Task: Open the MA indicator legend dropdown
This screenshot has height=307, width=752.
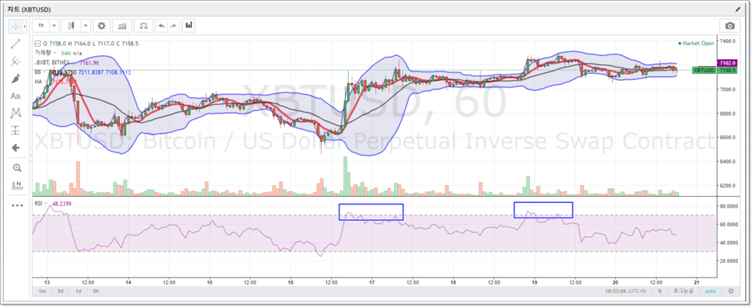Action: [x=46, y=82]
